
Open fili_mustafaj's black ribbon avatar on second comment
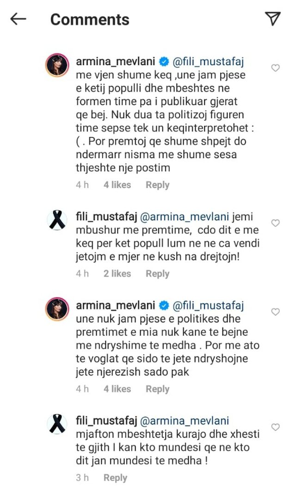[x=57, y=219]
